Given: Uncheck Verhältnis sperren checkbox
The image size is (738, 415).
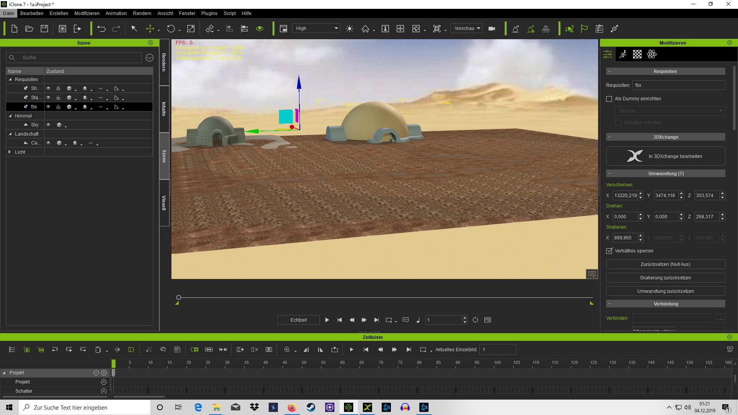Looking at the screenshot, I should (609, 251).
